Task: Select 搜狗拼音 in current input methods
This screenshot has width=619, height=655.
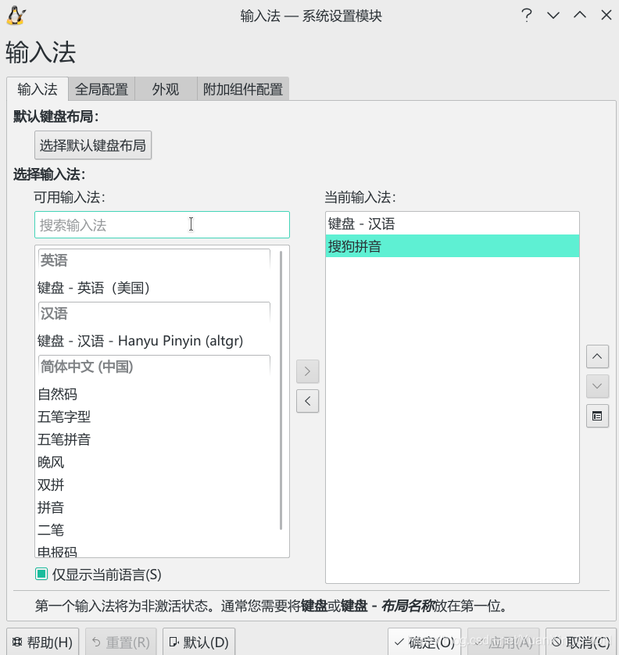Action: (x=453, y=246)
